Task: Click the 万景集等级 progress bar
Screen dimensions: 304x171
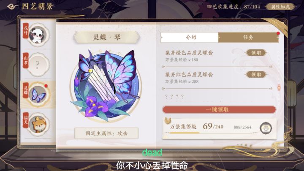Action: pos(211,133)
